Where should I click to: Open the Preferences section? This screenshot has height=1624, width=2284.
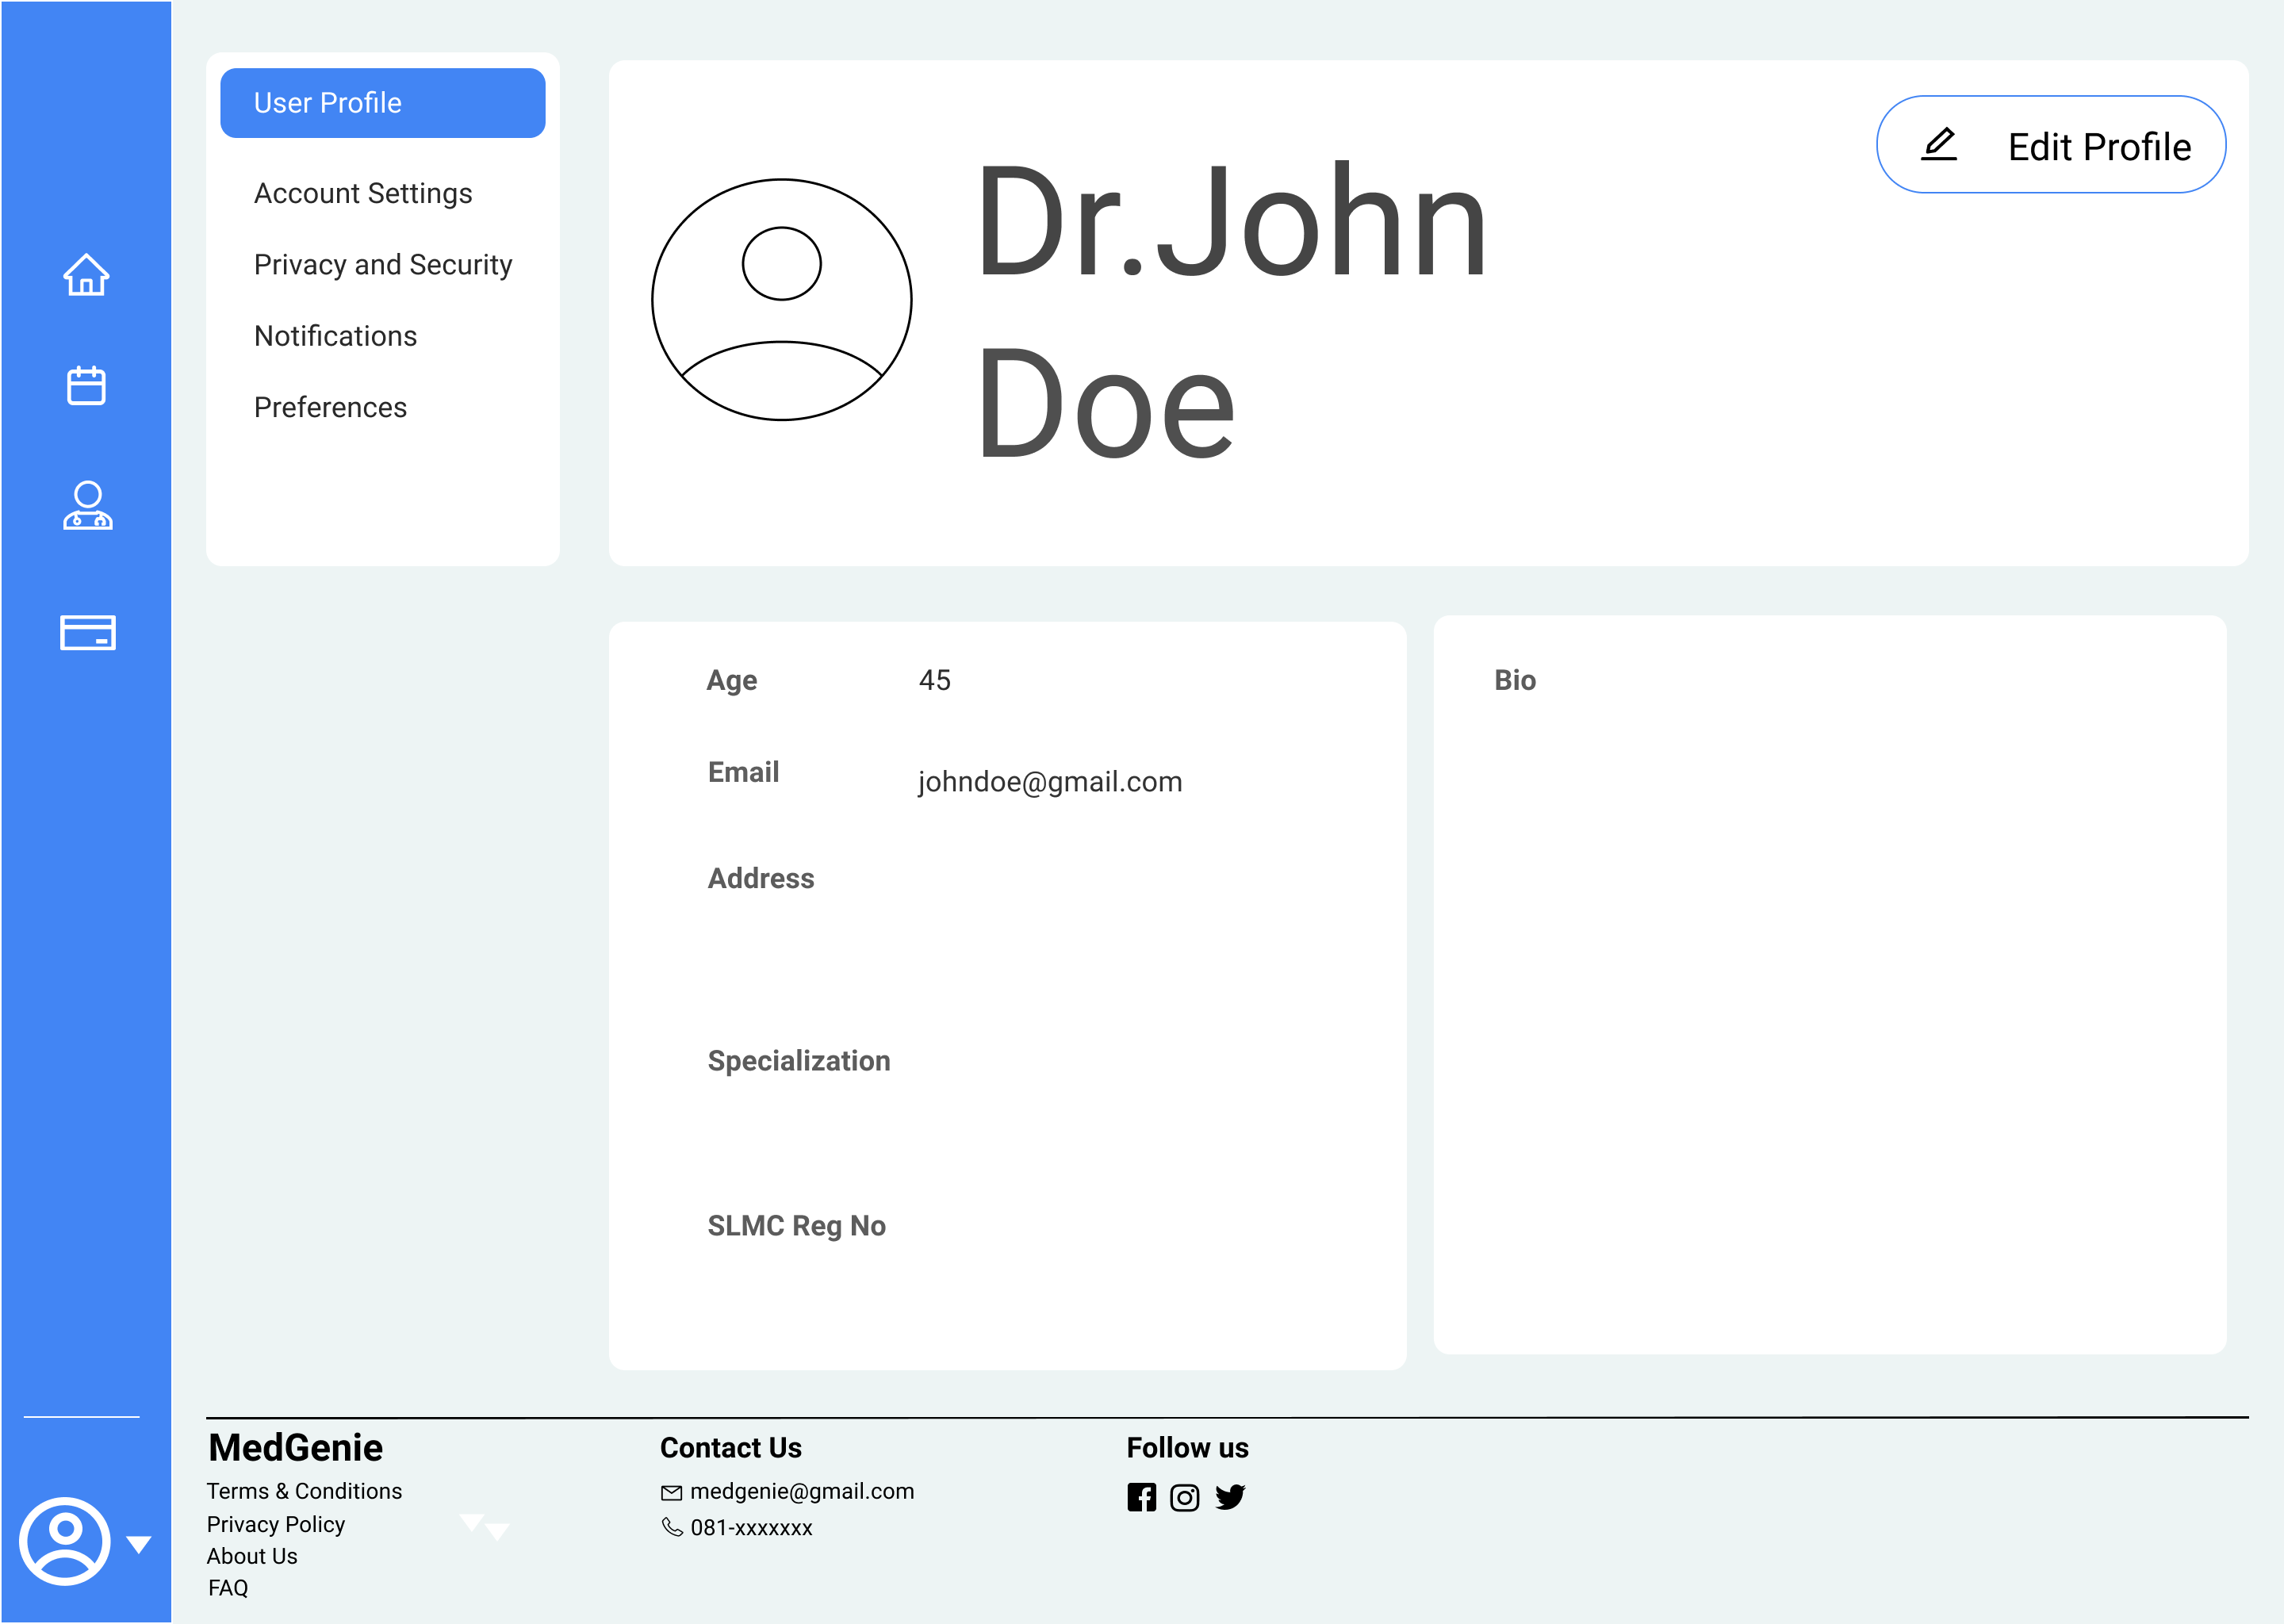point(330,407)
